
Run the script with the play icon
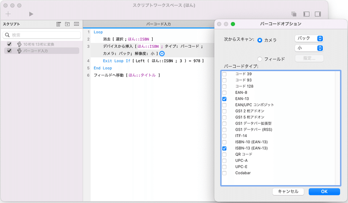point(31,14)
